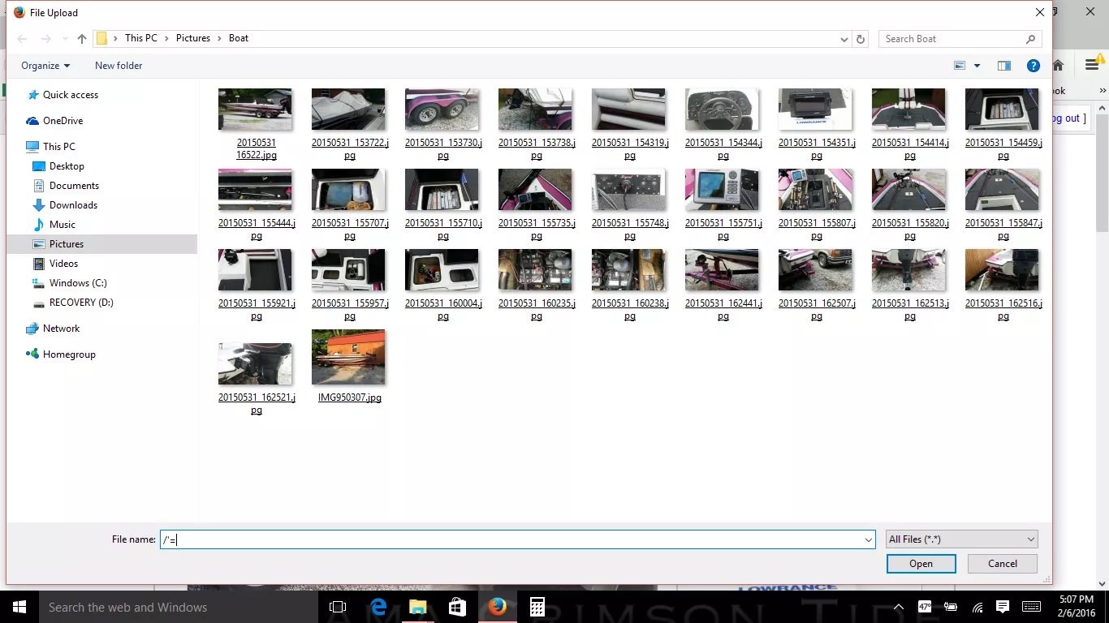
Task: Click the Refresh button beside address bar
Action: click(861, 39)
